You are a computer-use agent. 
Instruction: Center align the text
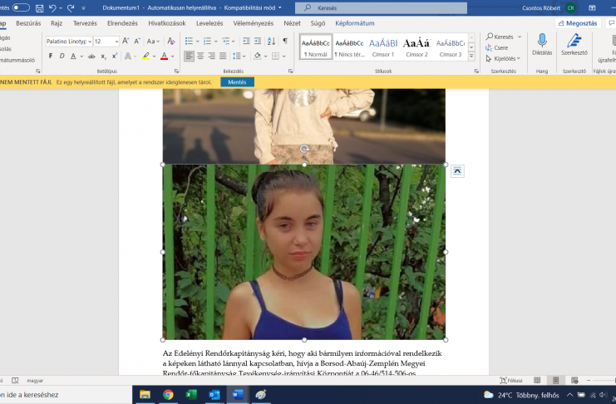tap(200, 57)
